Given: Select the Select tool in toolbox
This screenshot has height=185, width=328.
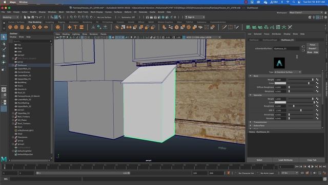Looking at the screenshot, I should pos(4,37).
